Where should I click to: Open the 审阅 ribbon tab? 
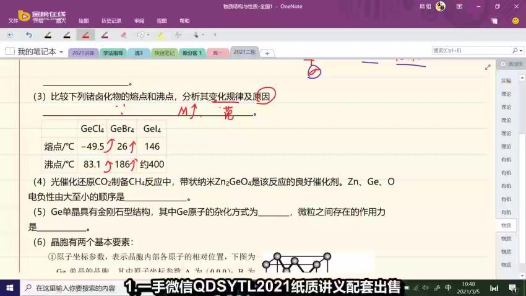pyautogui.click(x=139, y=21)
